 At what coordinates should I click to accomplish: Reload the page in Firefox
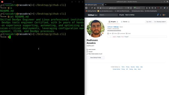(x=92, y=8)
